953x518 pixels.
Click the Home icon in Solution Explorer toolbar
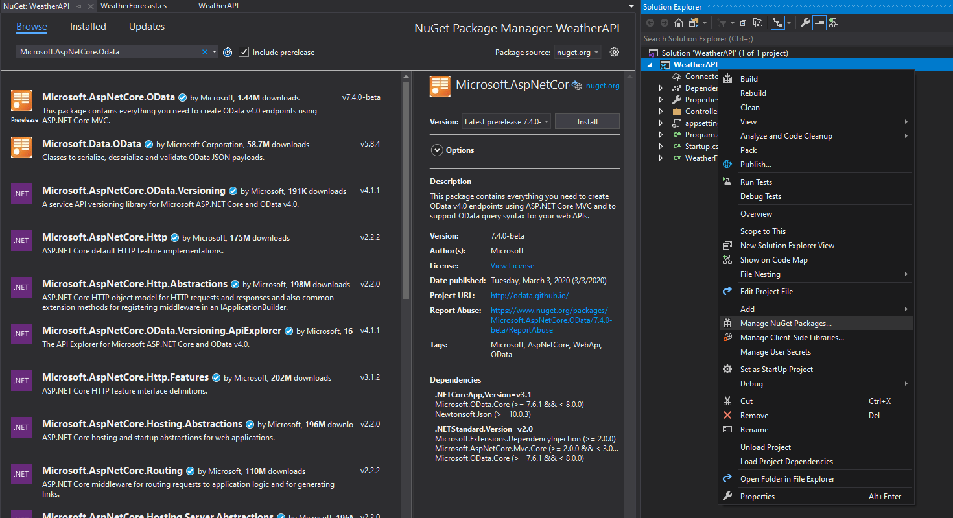[x=679, y=23]
